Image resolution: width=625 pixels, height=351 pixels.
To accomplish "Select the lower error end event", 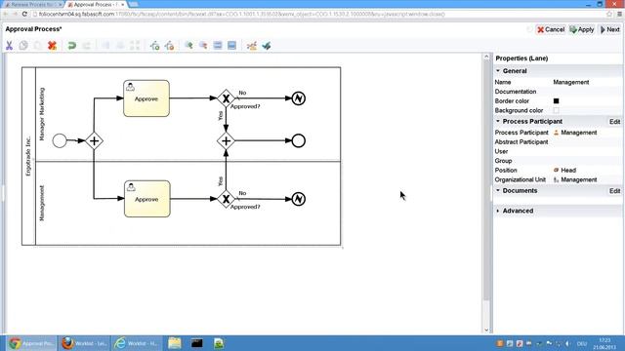I will click(x=299, y=199).
